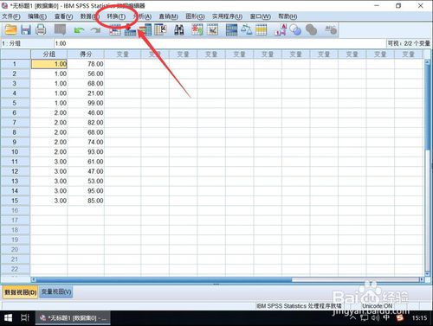Click the Open data document folder icon
Screen dimensions: 433x326
tap(10, 30)
